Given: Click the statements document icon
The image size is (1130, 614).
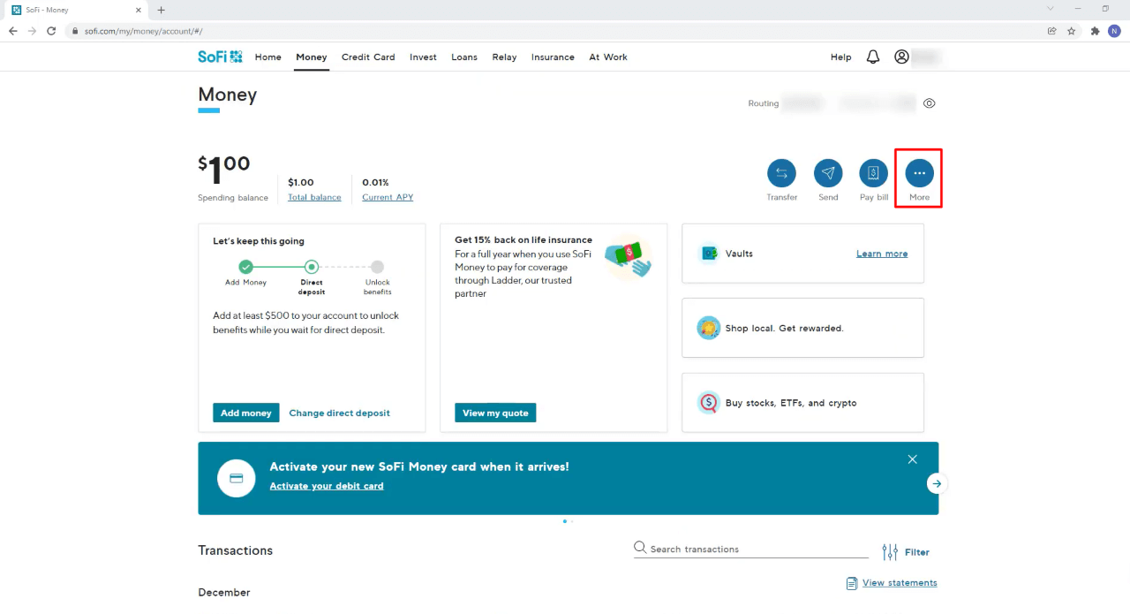Looking at the screenshot, I should [x=852, y=583].
